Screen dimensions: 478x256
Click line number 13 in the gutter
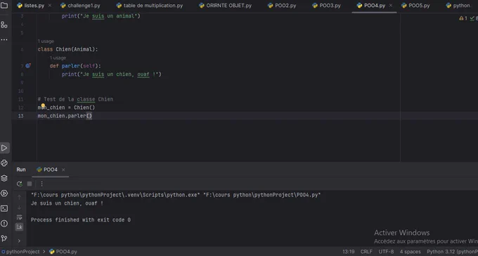(20, 116)
